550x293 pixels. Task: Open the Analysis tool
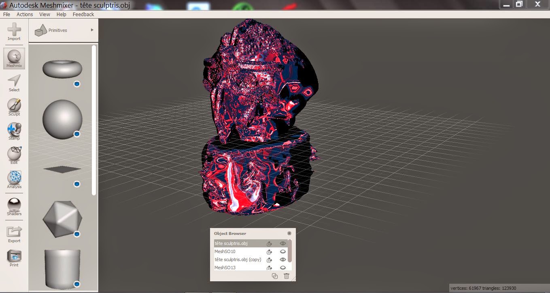point(14,180)
